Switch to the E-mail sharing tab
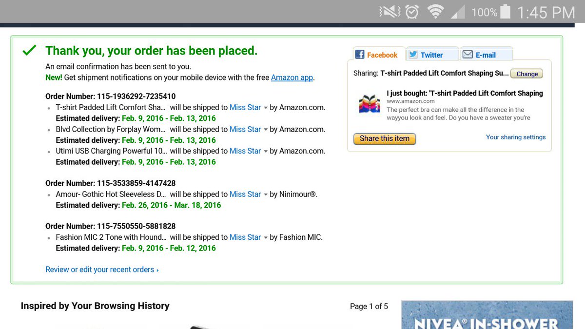 (x=486, y=55)
